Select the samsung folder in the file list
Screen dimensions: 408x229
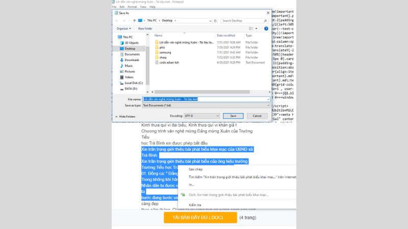coord(165,52)
